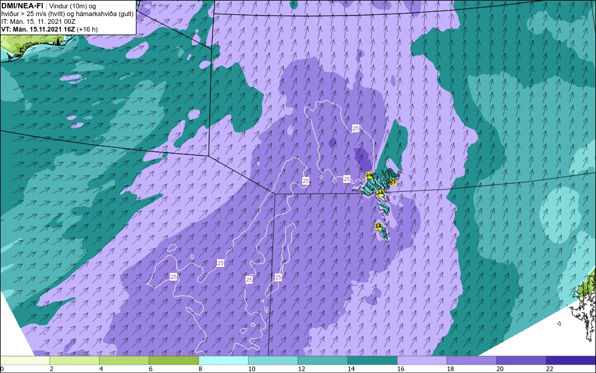The image size is (596, 373).
Task: Click the legend scale value 16
Action: point(401,369)
